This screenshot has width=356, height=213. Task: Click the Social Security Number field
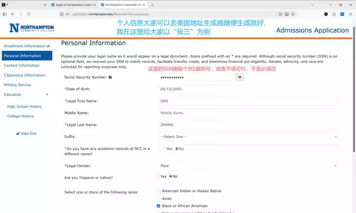point(197,77)
